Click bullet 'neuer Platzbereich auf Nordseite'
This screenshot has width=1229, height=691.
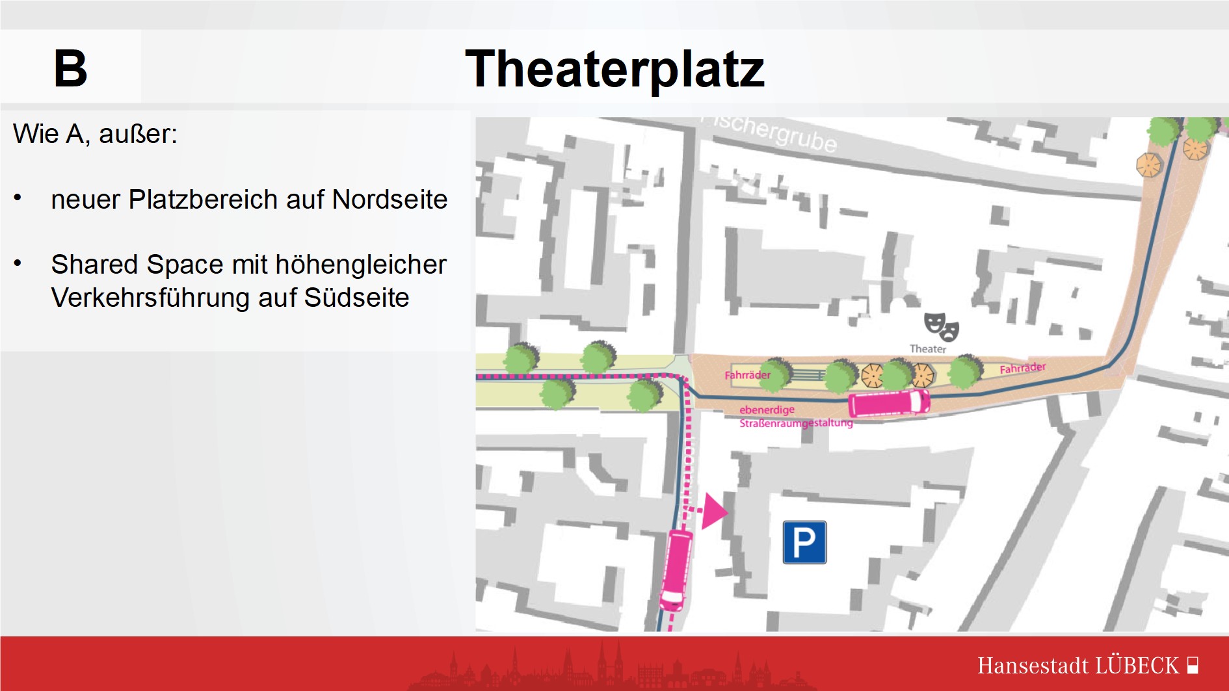click(x=249, y=200)
